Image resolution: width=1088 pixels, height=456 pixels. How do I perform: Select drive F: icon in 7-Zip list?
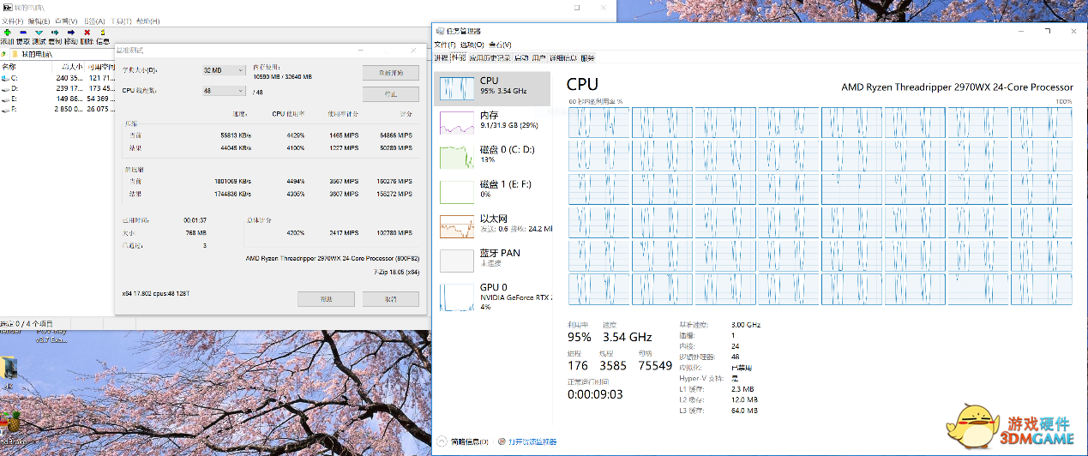tap(6, 109)
